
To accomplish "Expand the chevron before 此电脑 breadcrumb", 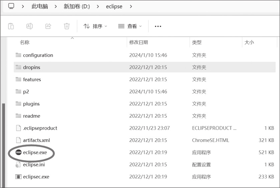I will pos(23,7).
